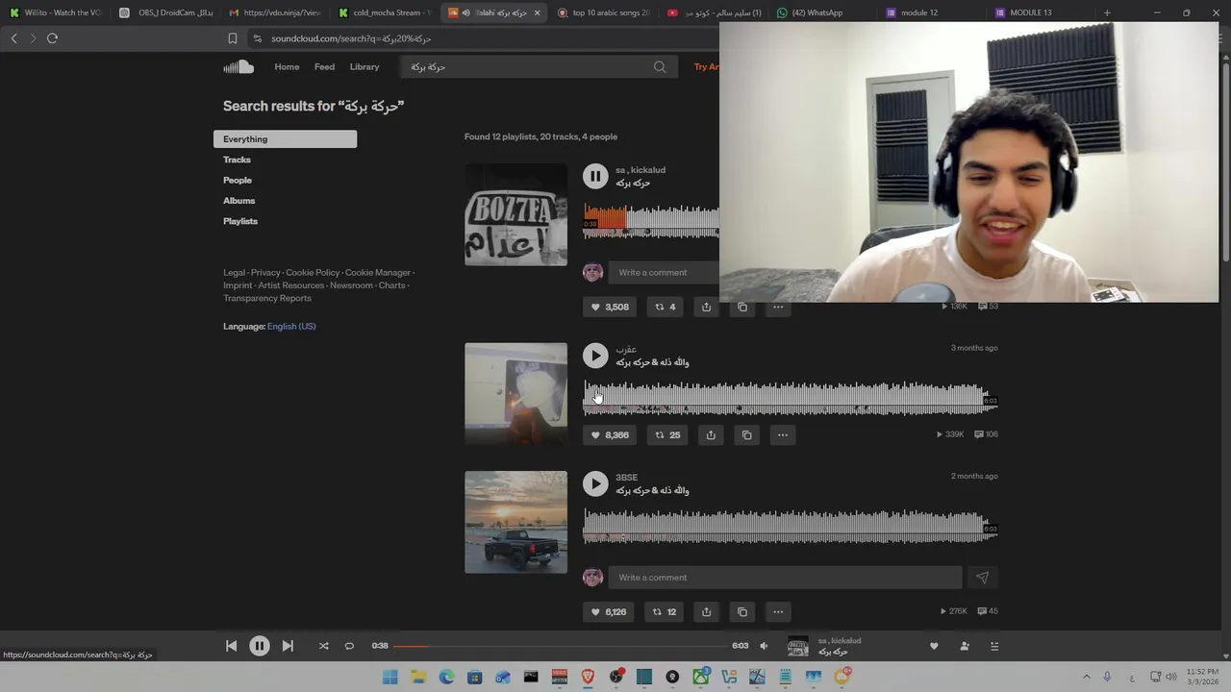Like the track with 3,508 likes
Viewport: 1231px width, 692px height.
point(610,307)
